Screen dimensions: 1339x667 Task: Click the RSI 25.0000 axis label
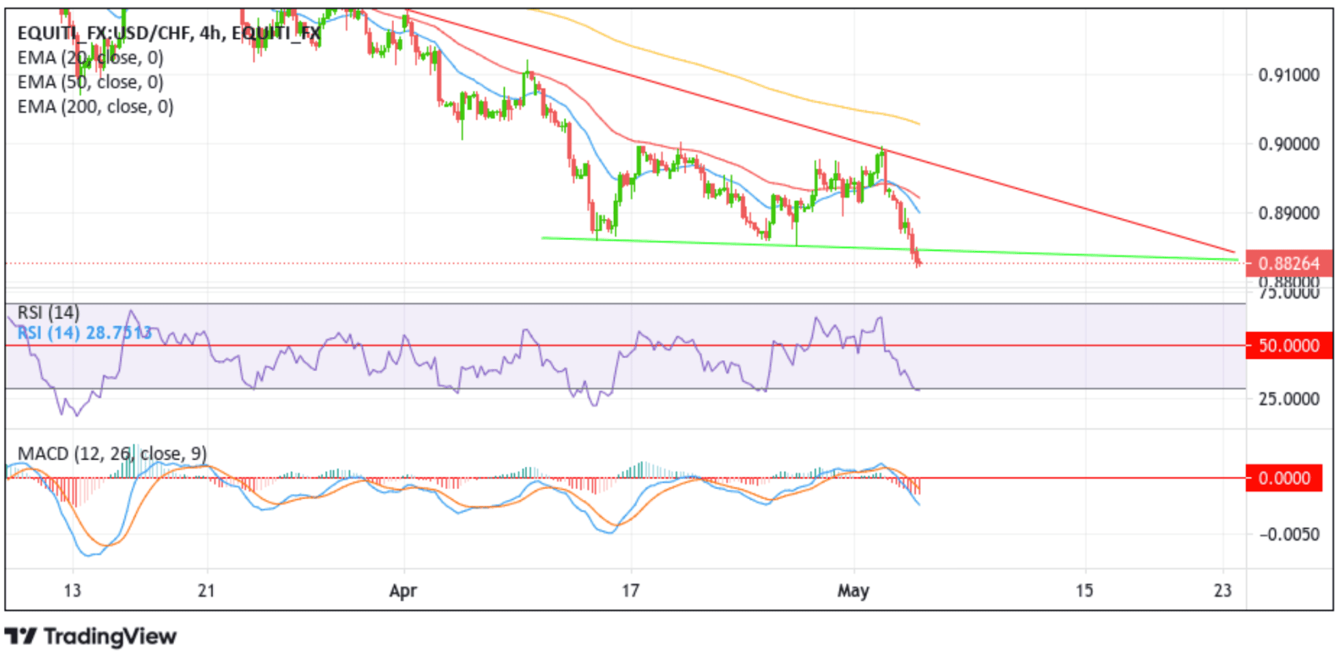(x=1288, y=399)
